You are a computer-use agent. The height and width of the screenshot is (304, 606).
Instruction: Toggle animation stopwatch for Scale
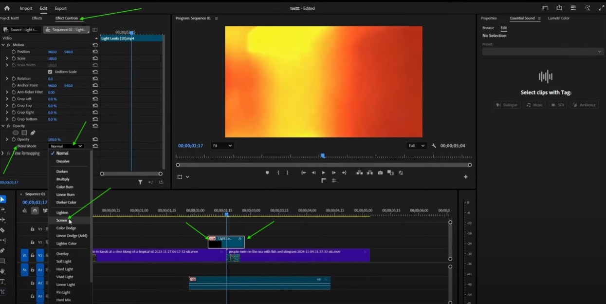14,58
